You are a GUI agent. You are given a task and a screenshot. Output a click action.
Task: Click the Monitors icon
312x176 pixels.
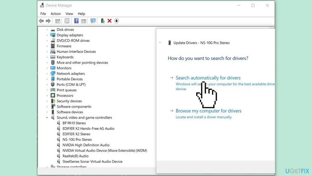coord(53,68)
